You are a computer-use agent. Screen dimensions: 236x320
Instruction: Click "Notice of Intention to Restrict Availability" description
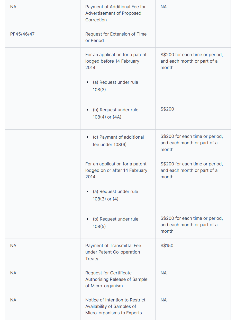pyautogui.click(x=115, y=306)
